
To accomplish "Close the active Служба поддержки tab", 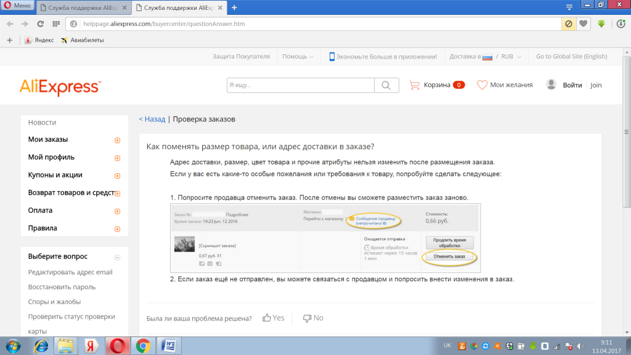I will (220, 7).
